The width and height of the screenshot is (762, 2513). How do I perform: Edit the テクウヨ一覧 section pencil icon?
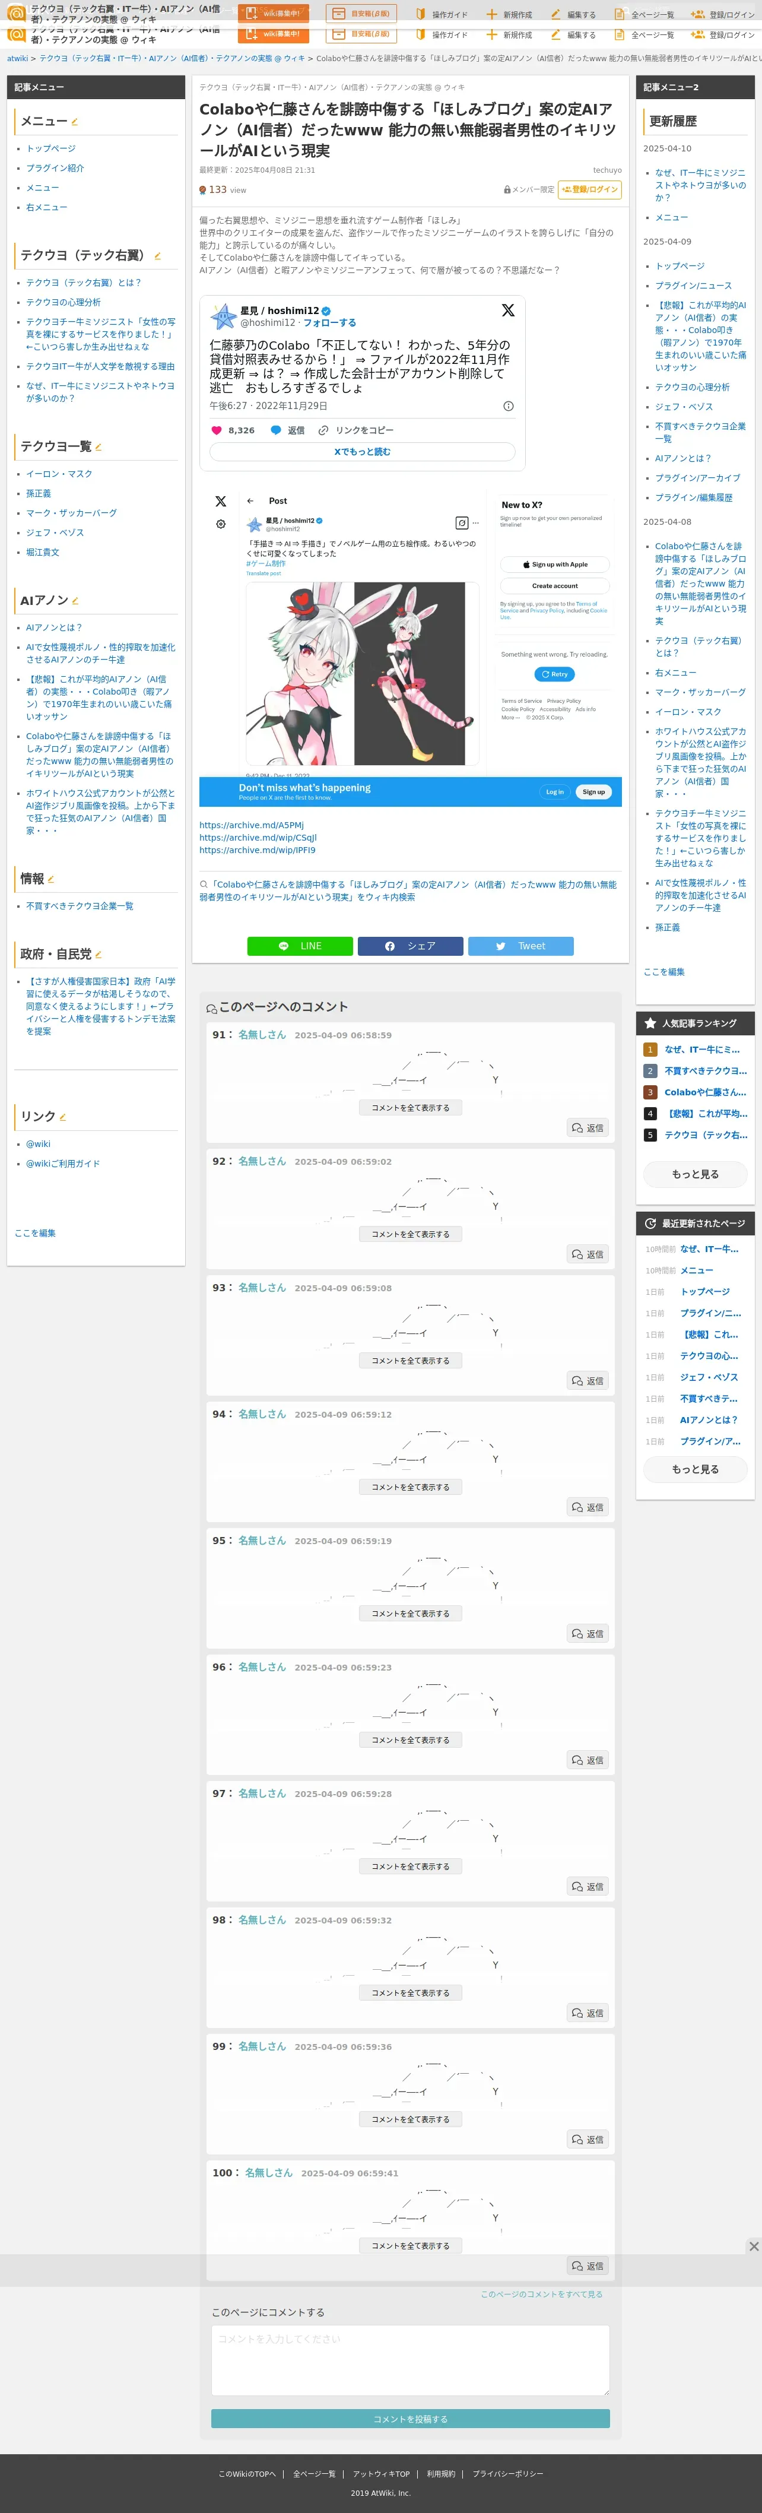pyautogui.click(x=99, y=447)
